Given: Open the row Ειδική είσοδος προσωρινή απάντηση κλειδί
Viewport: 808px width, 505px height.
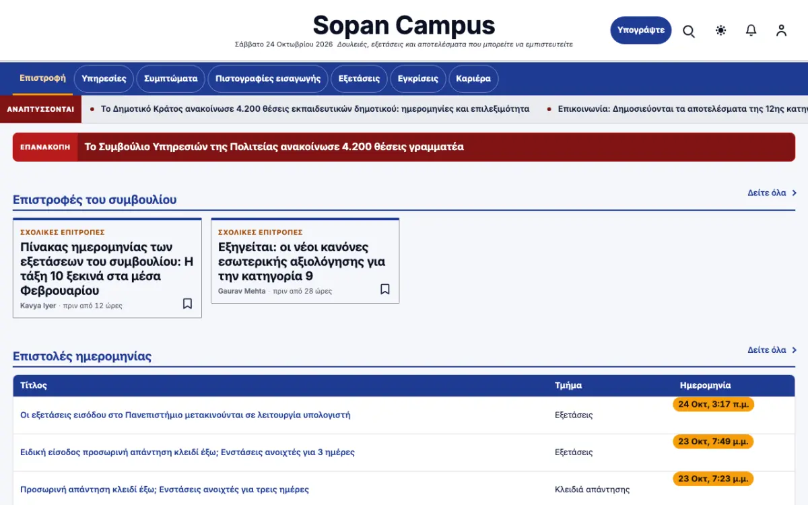Looking at the screenshot, I should 187,452.
